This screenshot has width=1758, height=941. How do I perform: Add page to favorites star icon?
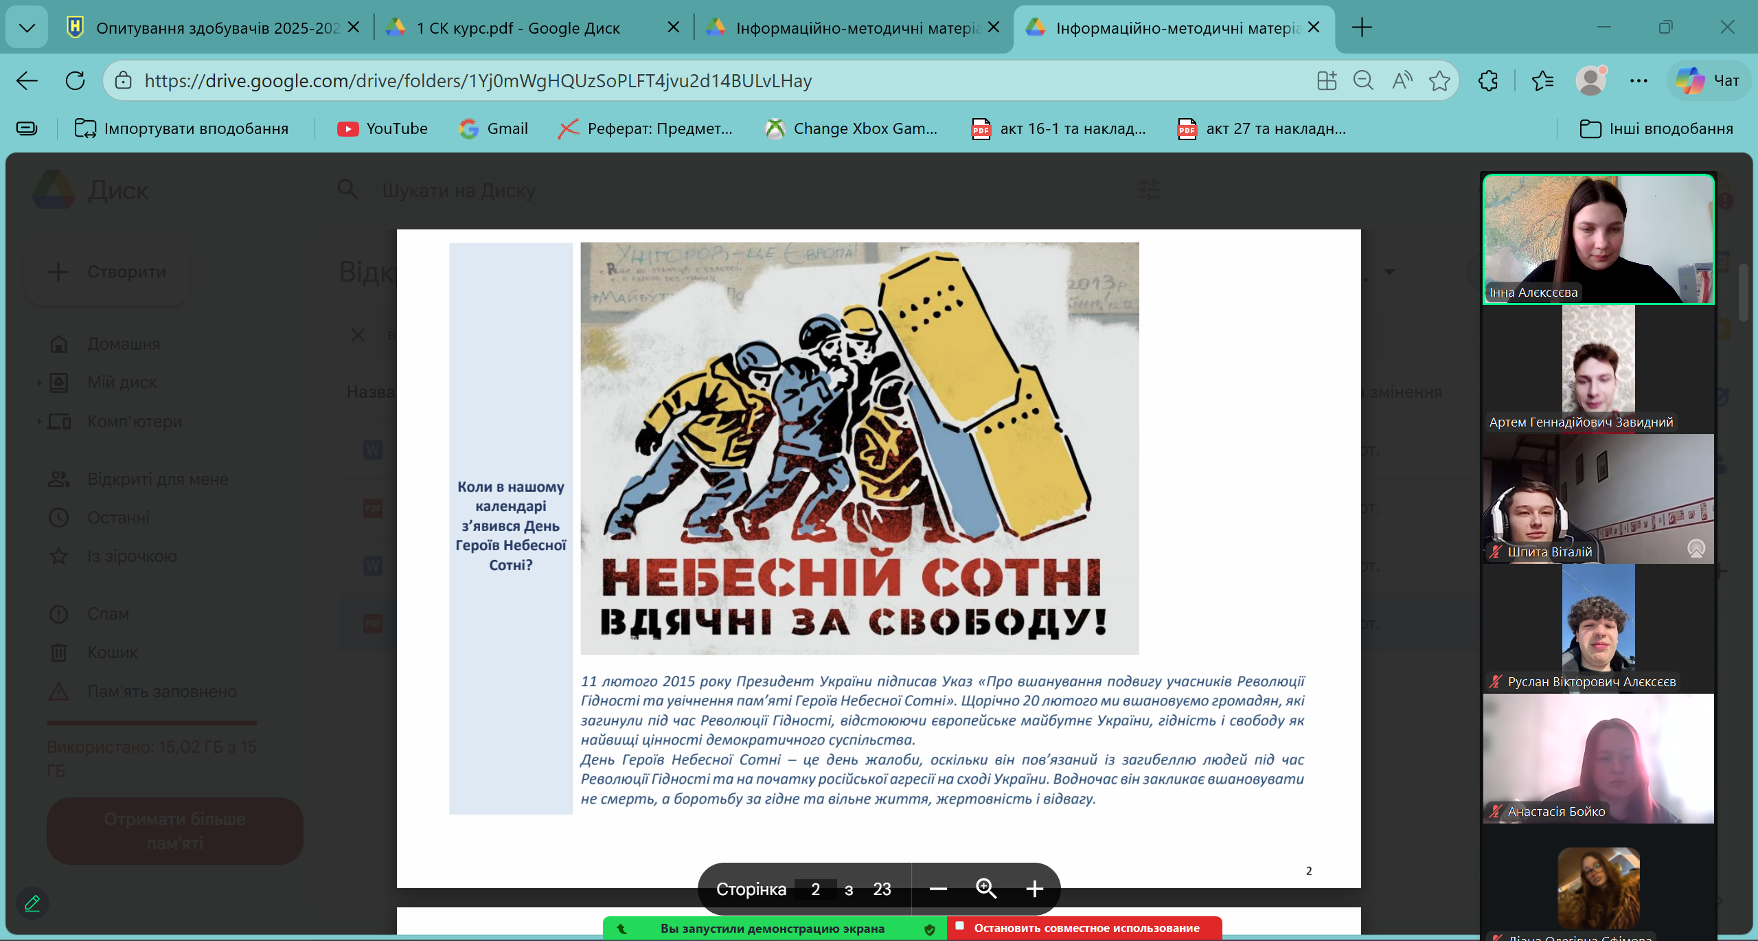(1439, 81)
